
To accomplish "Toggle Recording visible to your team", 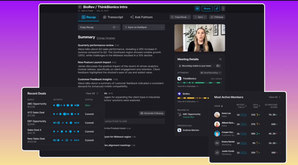I will click(218, 66).
